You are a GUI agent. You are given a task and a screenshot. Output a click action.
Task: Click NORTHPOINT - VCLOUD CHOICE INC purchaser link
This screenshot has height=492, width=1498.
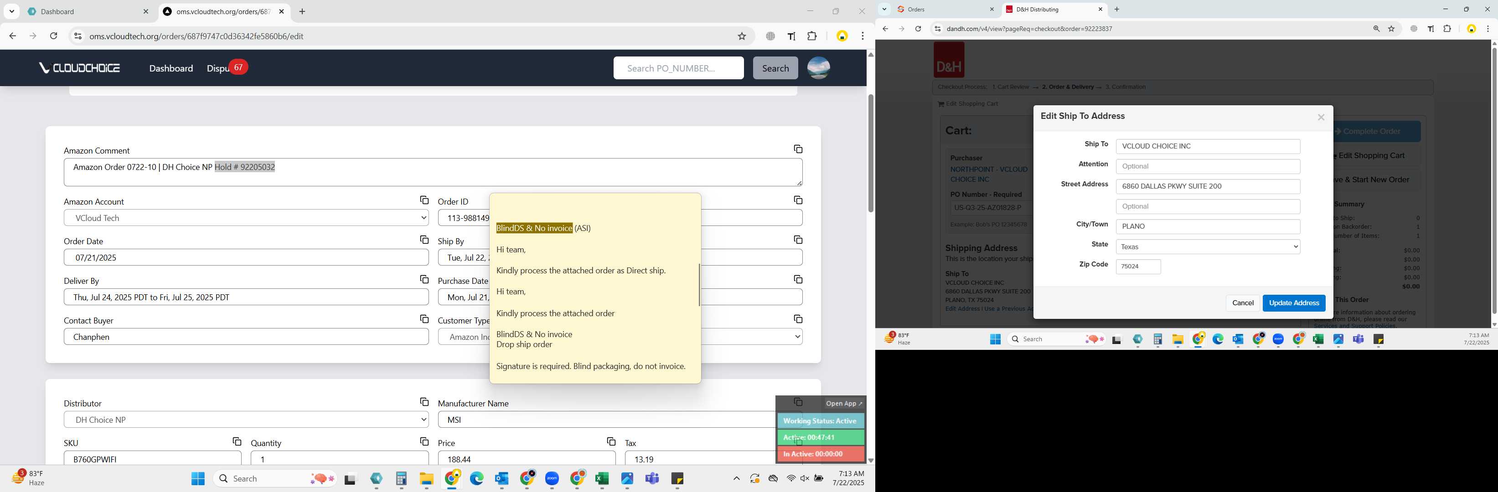click(989, 174)
